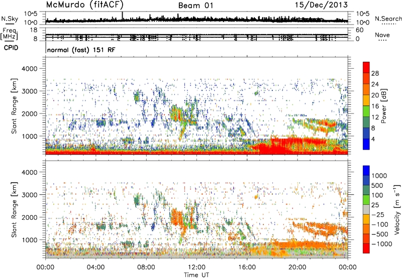Image resolution: width=402 pixels, height=278 pixels.
Task: Click the 'McMurdo (fitACF)' title text
Action: (84, 5)
